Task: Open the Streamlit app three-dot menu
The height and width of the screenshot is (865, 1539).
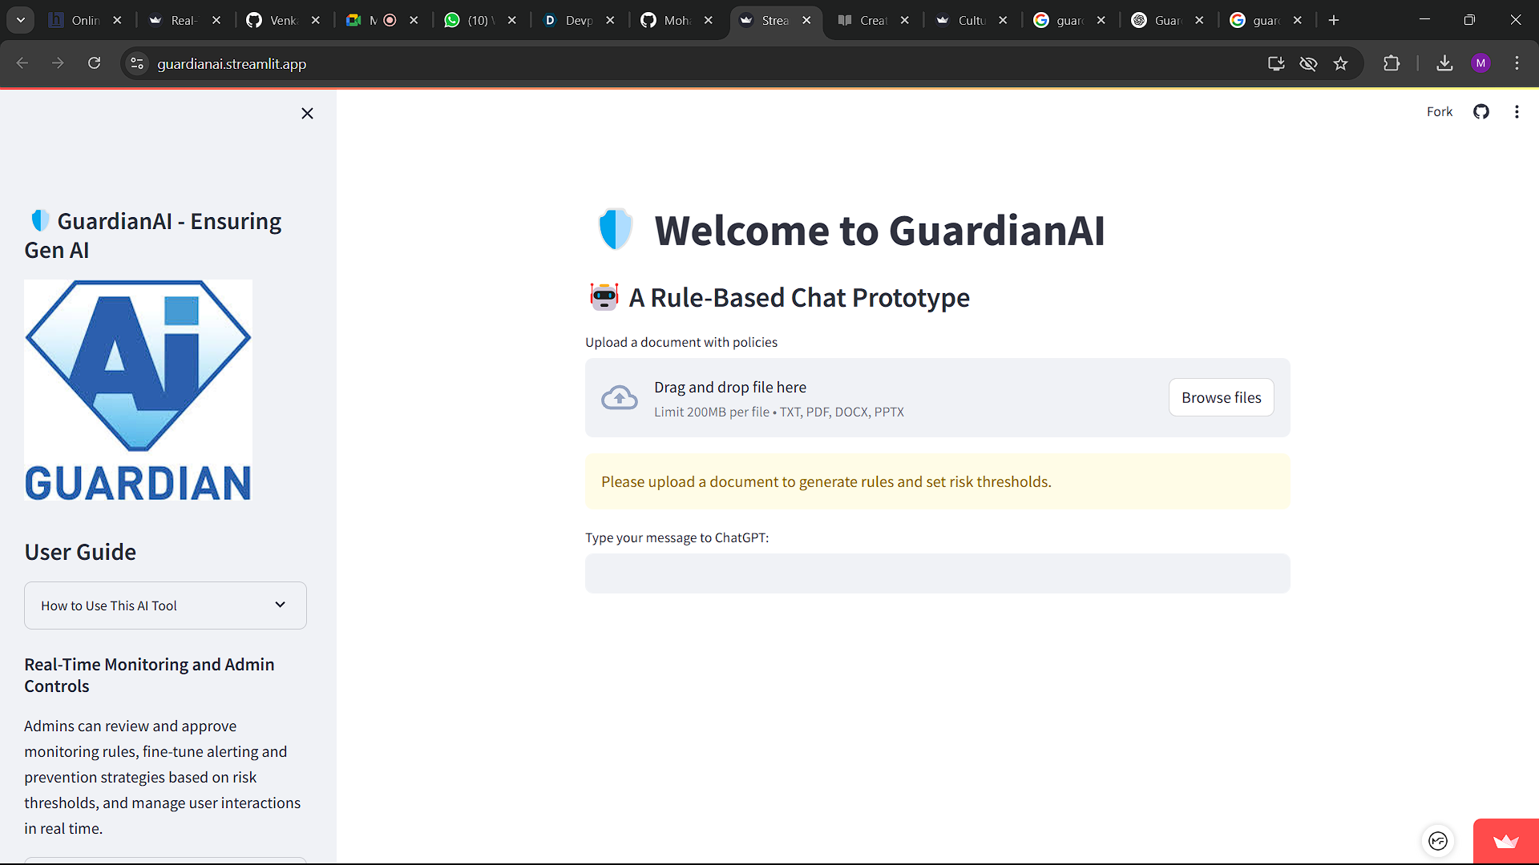Action: pyautogui.click(x=1517, y=112)
